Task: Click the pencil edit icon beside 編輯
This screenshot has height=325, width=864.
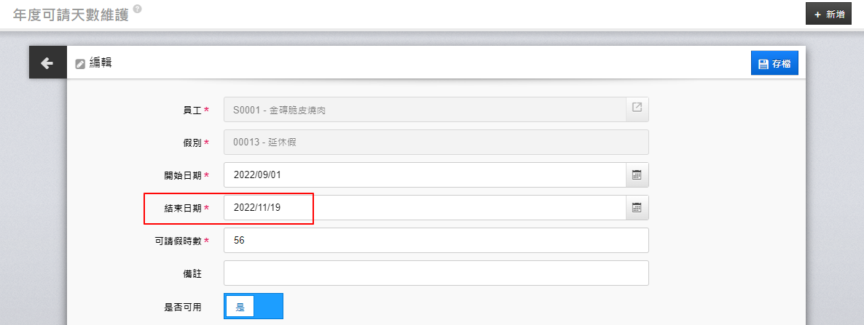Action: point(80,64)
